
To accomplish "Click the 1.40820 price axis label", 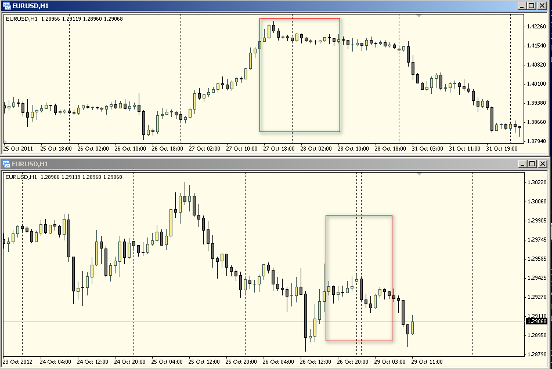I will (x=536, y=65).
